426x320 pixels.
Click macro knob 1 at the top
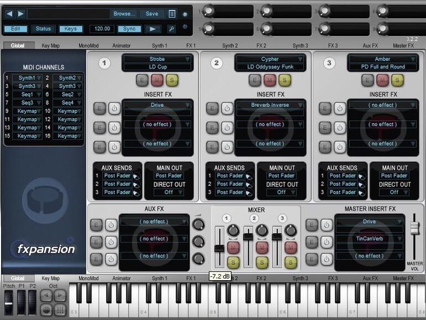(x=209, y=11)
